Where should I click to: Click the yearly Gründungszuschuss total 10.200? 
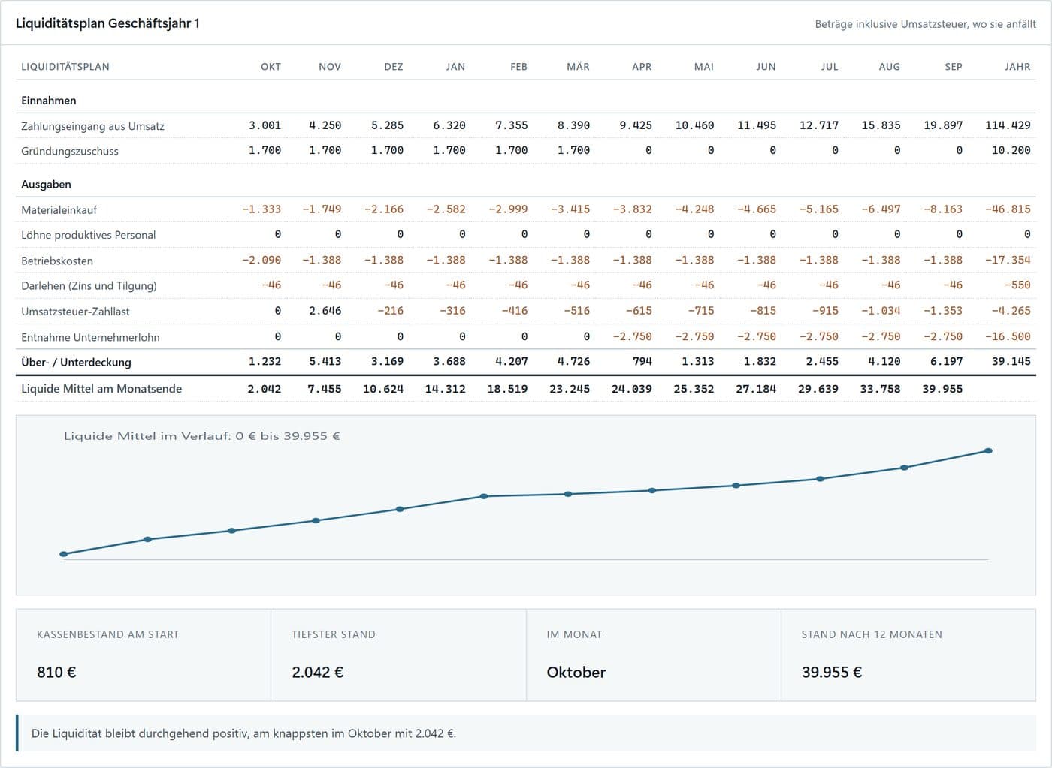1011,150
